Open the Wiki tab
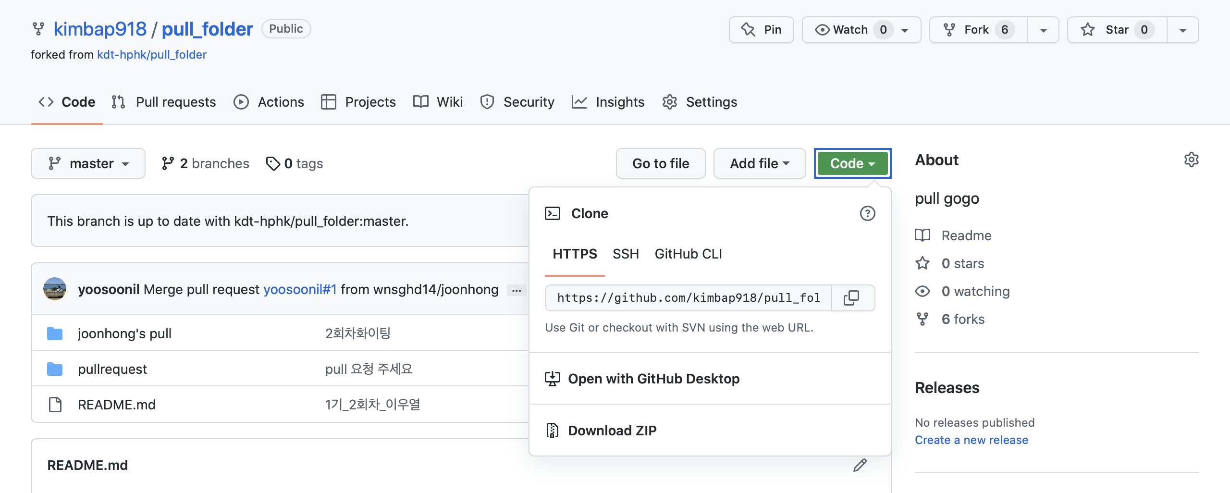The height and width of the screenshot is (493, 1230). [x=438, y=102]
